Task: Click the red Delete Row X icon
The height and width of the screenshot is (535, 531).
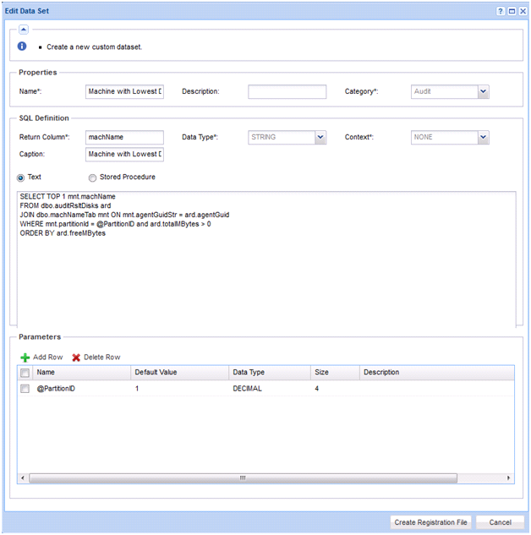Action: pos(76,358)
